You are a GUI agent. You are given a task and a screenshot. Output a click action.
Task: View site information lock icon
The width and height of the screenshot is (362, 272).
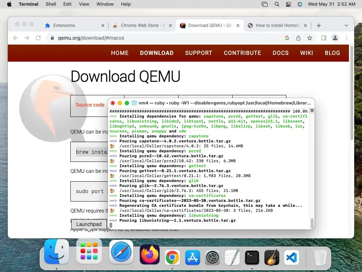click(x=52, y=38)
